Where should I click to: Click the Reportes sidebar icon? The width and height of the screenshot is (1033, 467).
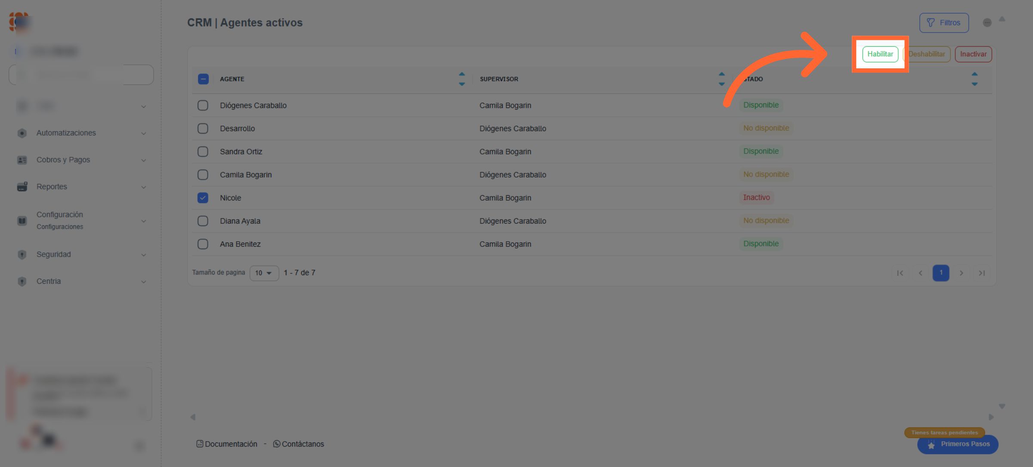[22, 187]
